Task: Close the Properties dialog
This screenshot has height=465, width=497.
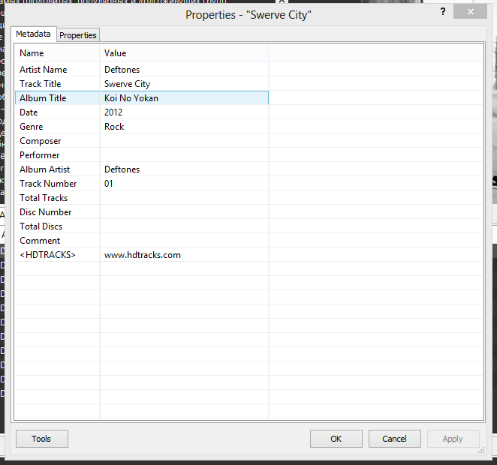Action: [471, 12]
